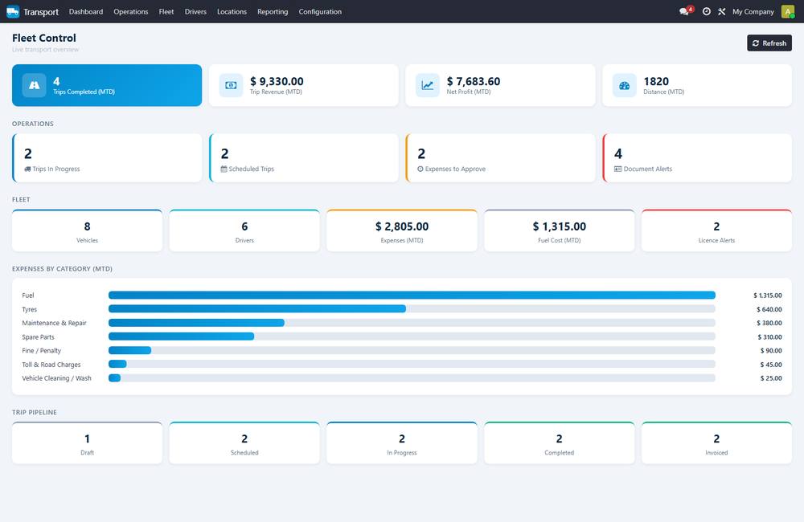
Task: Open the Dashboard menu
Action: tap(86, 11)
